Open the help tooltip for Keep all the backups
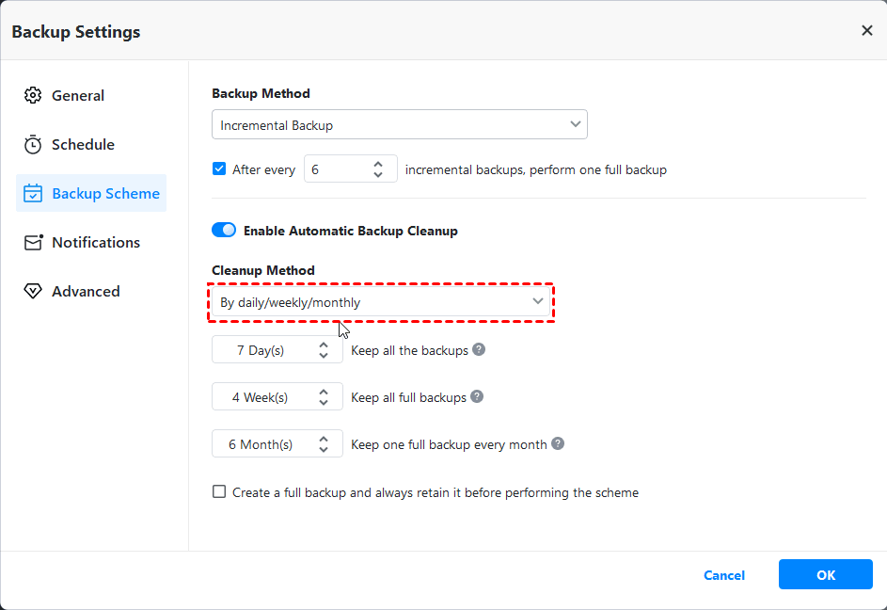This screenshot has width=887, height=610. click(479, 349)
